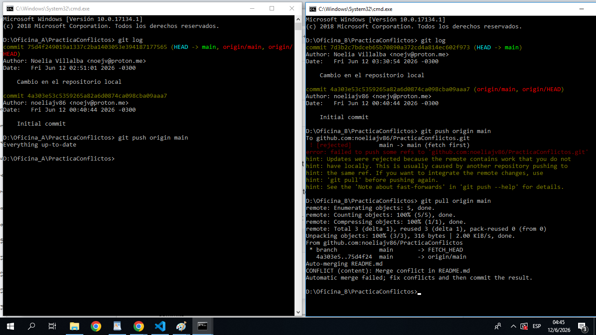The width and height of the screenshot is (596, 335).
Task: Click the last empty prompt in Oficina_A
Action: click(x=59, y=158)
